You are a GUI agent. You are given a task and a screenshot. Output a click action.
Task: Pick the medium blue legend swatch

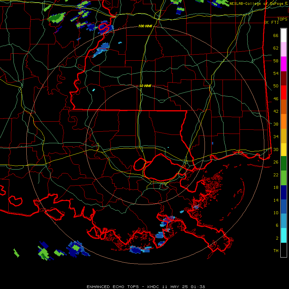click(284, 206)
